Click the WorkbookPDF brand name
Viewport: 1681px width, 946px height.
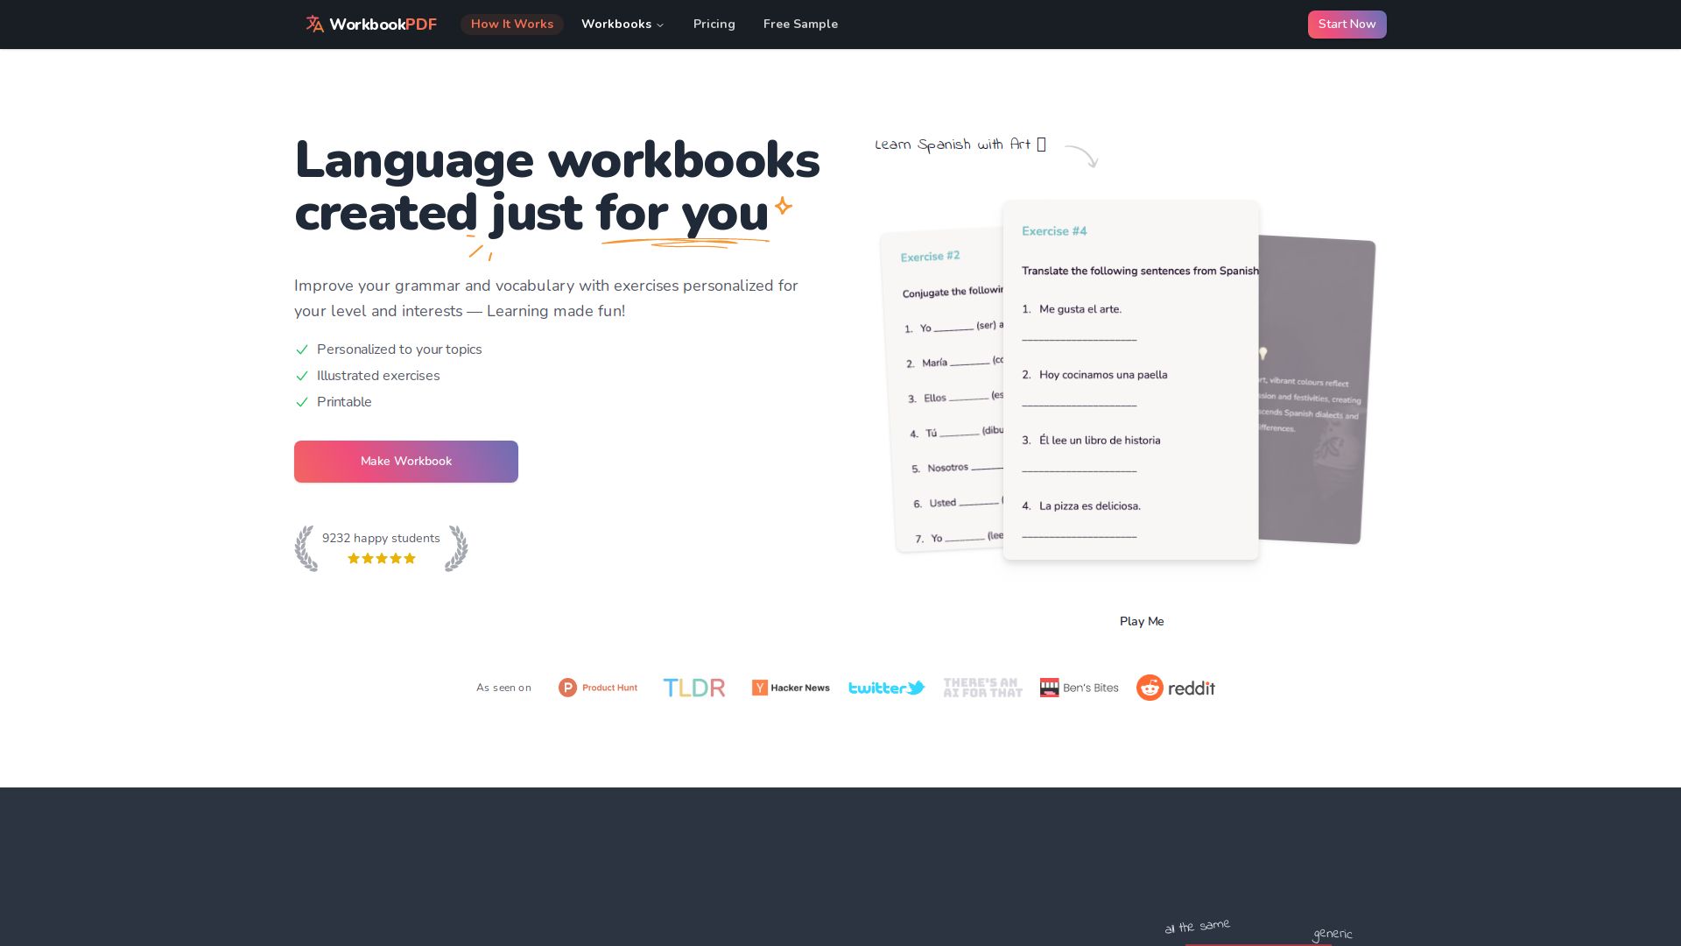(383, 25)
